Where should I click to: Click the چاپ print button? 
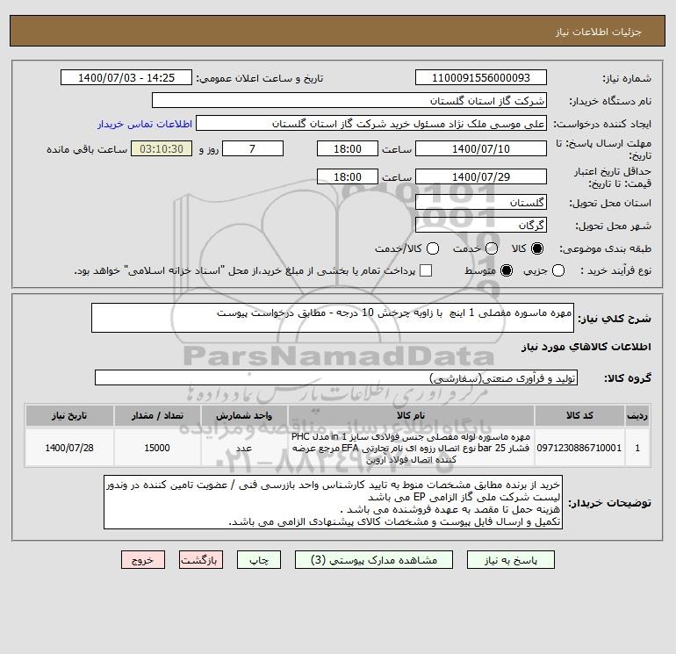tap(259, 560)
